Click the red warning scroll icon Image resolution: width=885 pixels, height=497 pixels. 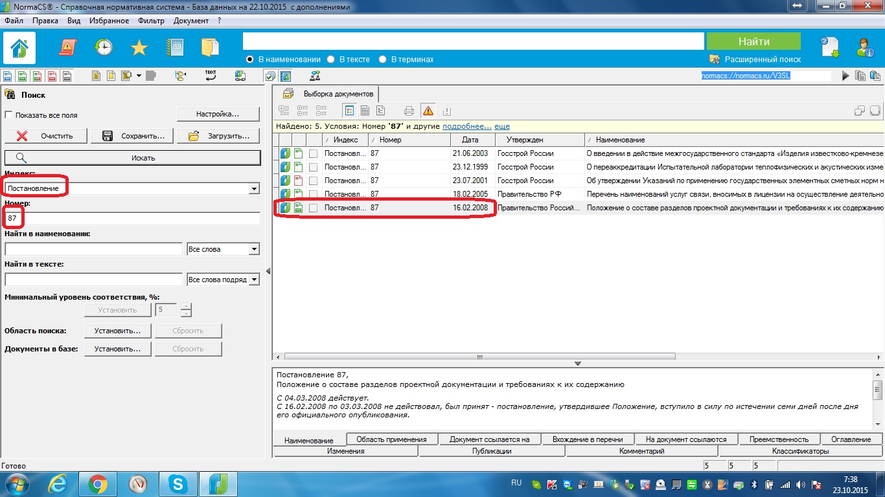click(68, 47)
